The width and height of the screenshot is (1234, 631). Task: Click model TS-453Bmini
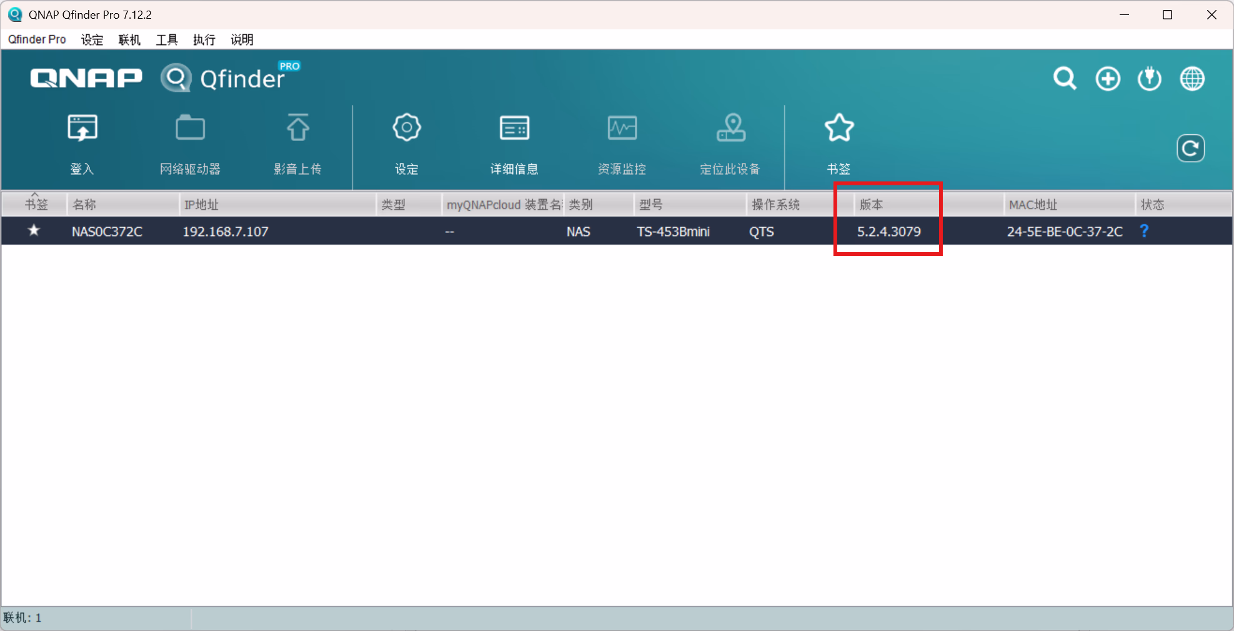pyautogui.click(x=673, y=232)
